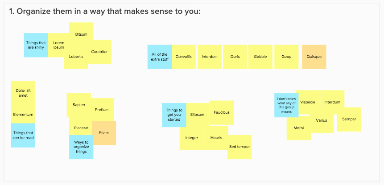Screen dimensions: 384x185
Task: Click the 'Ways to organize things' blue note
Action: [81, 147]
